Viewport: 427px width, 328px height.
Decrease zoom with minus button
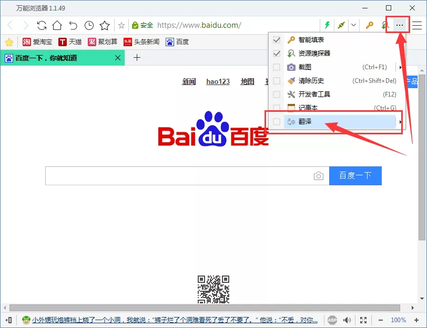[380, 320]
